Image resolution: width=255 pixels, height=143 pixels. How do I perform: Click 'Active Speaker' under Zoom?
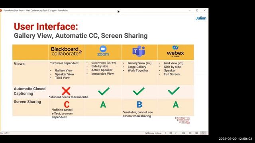(x=102, y=70)
